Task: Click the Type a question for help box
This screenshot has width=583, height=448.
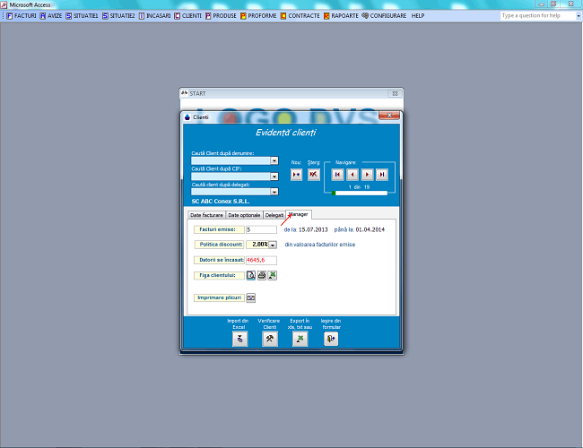Action: (538, 15)
